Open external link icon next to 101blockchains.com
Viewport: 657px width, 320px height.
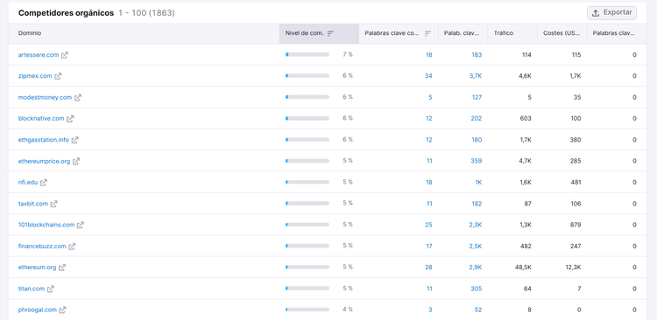(x=81, y=225)
